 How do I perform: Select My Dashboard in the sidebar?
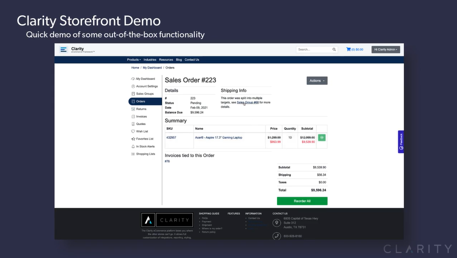tap(145, 79)
